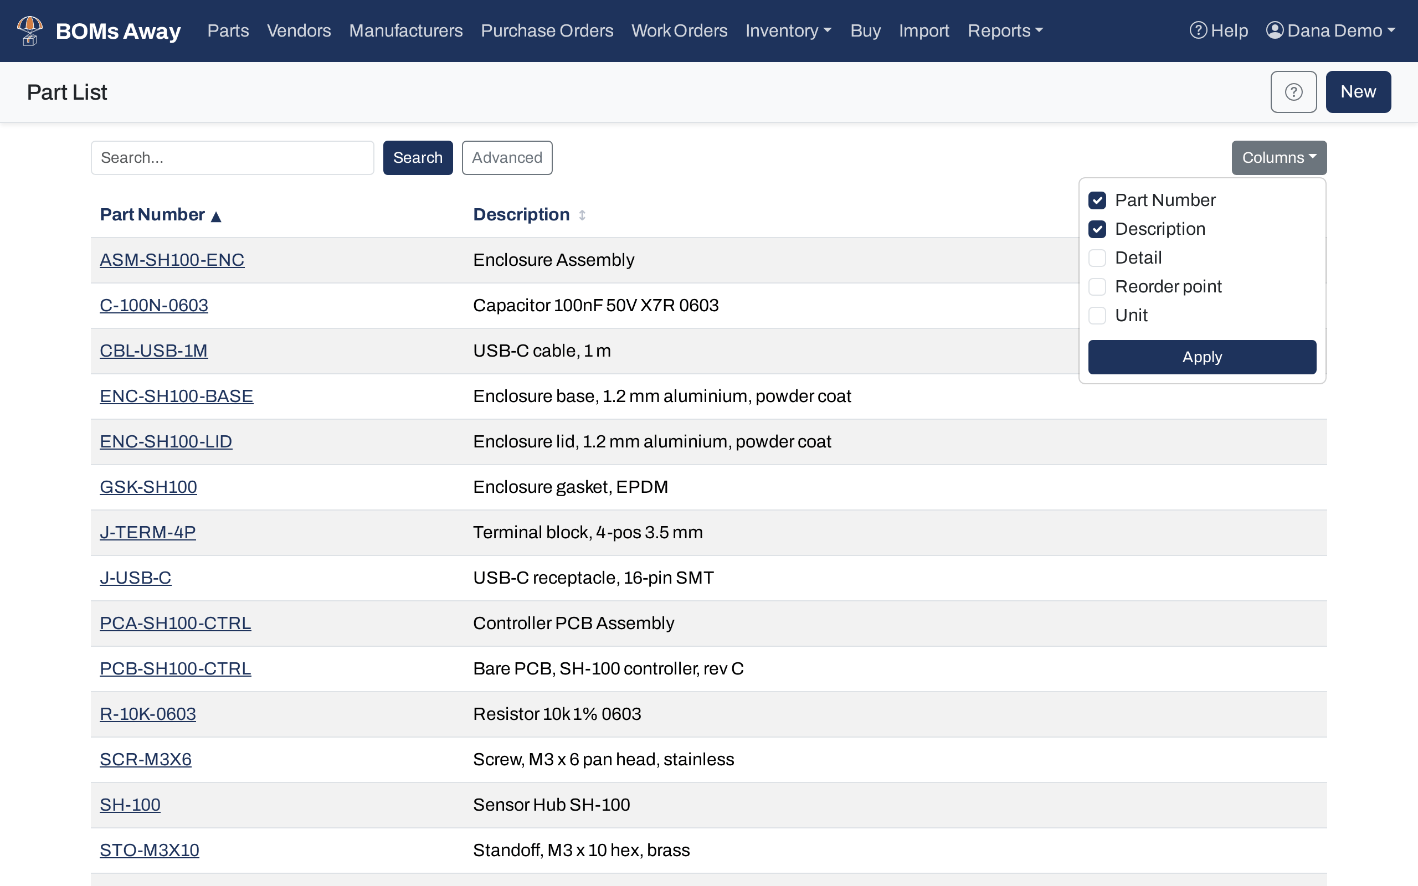
Task: Open part J-TERM-4P
Action: pyautogui.click(x=148, y=532)
